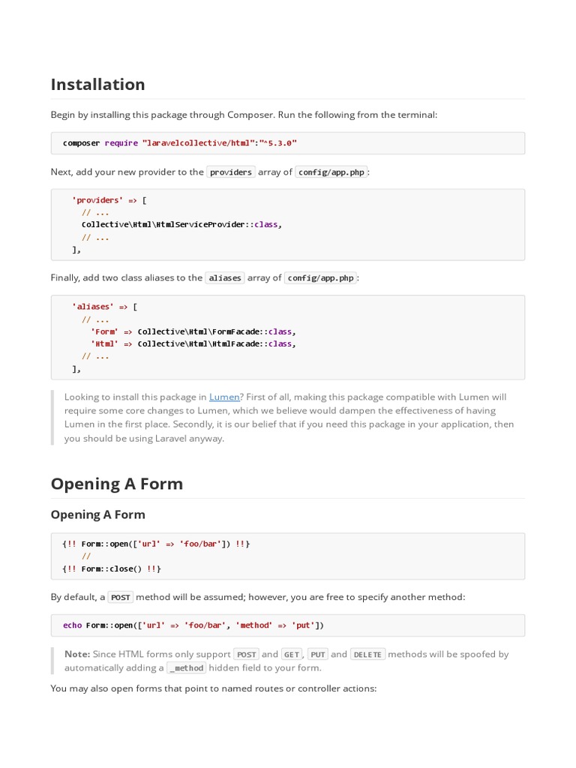
Task: Open the Lumen hyperlink
Action: pyautogui.click(x=224, y=397)
